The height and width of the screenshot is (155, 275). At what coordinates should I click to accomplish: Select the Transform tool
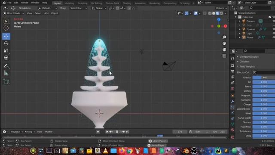6,58
